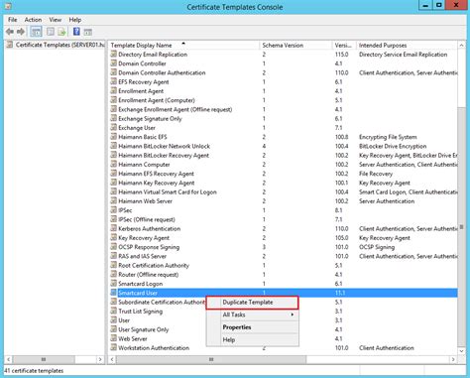
Task: Click the show/hide action pane toolbar icon
Action: tap(87, 32)
